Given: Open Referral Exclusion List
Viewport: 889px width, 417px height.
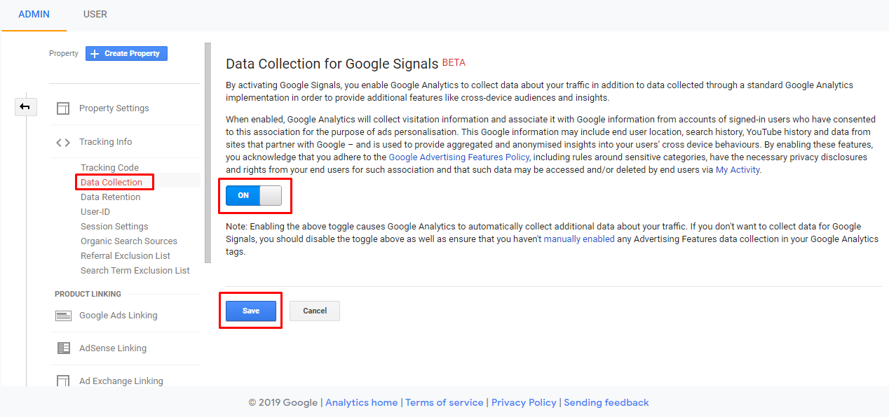Looking at the screenshot, I should tap(125, 256).
